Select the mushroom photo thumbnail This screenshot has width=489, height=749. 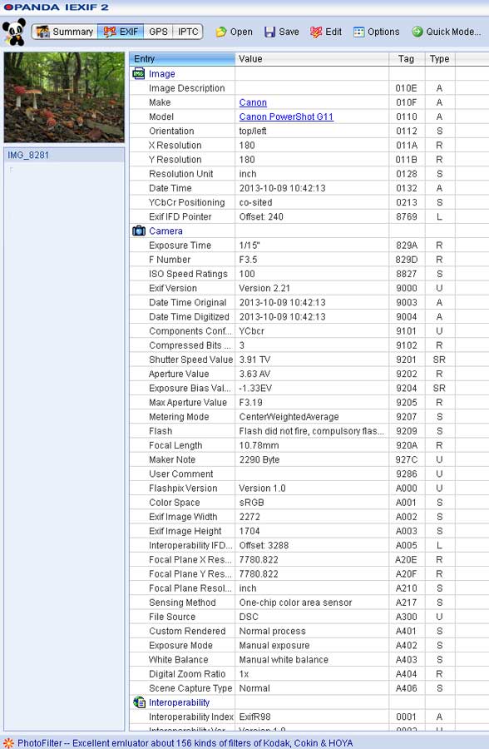click(x=64, y=97)
